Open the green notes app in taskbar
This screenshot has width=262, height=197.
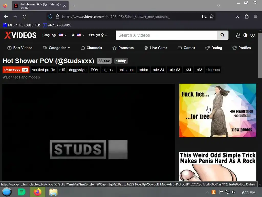[x=21, y=192]
